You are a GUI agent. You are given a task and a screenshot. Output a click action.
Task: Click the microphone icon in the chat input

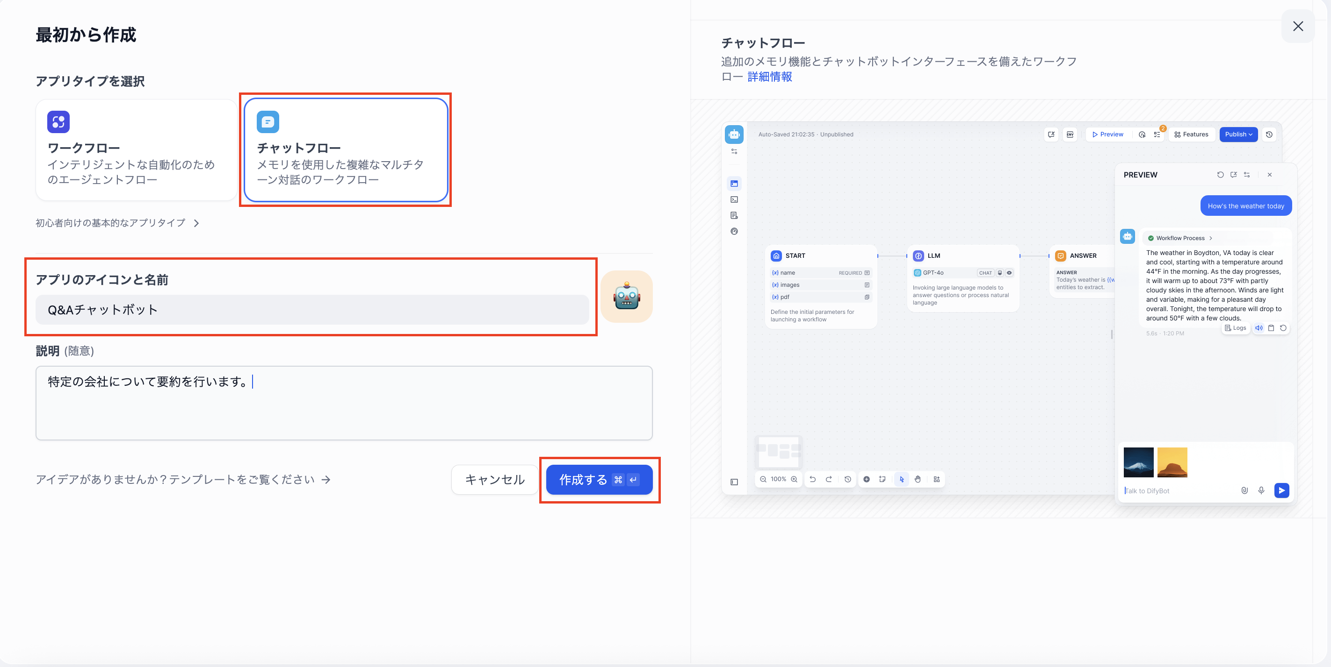tap(1261, 490)
